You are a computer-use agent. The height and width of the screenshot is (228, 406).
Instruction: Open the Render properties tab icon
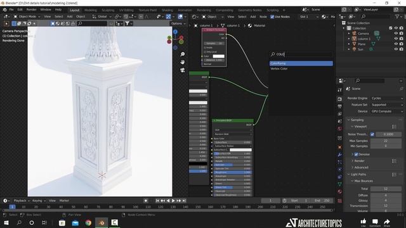[340, 99]
